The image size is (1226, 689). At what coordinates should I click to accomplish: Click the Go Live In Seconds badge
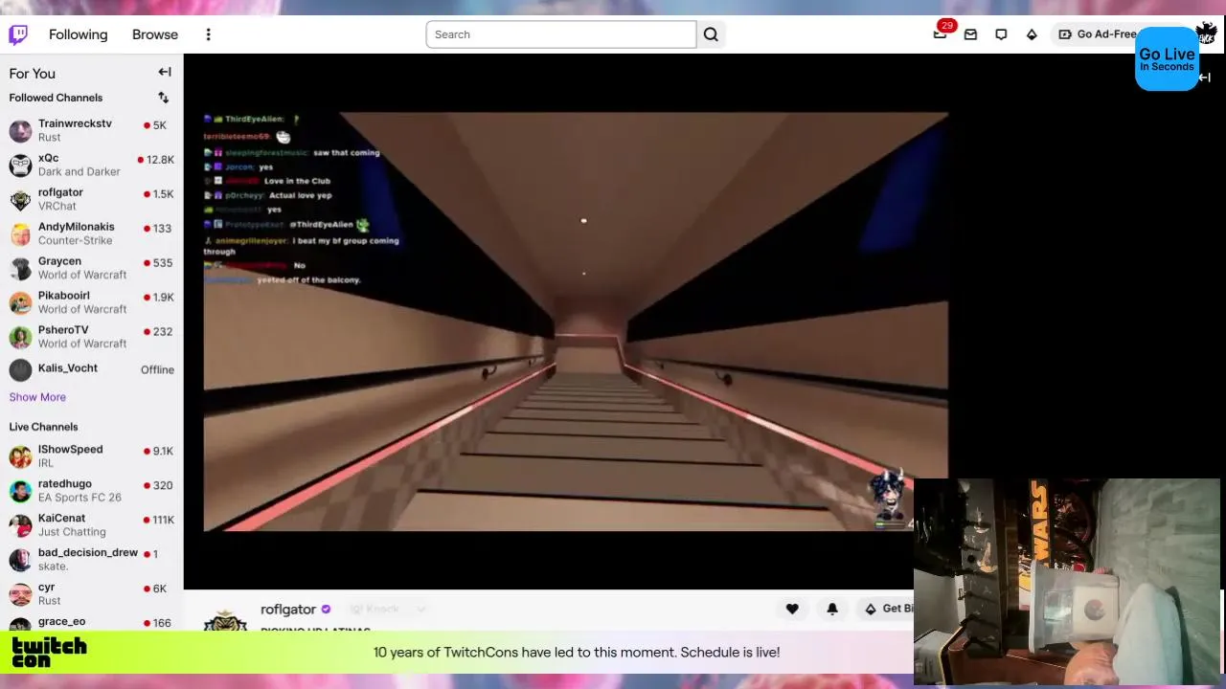click(1167, 59)
